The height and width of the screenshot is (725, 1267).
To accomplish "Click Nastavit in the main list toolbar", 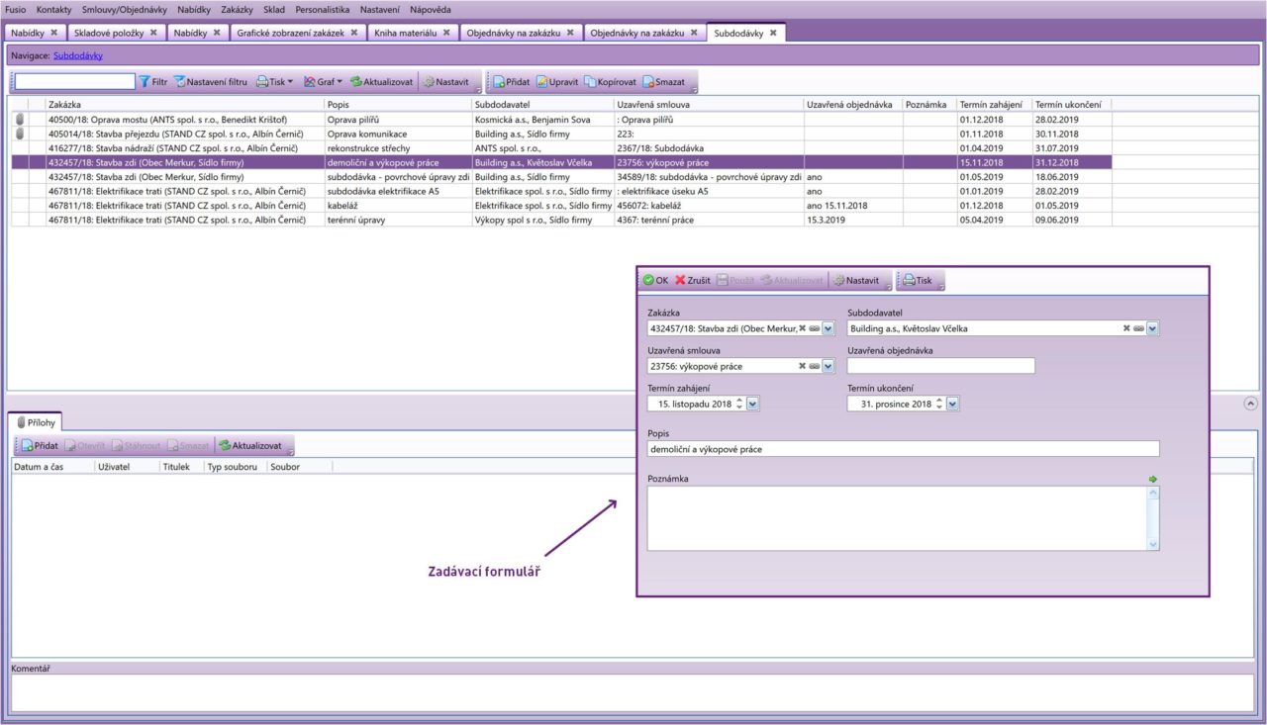I will click(x=445, y=82).
